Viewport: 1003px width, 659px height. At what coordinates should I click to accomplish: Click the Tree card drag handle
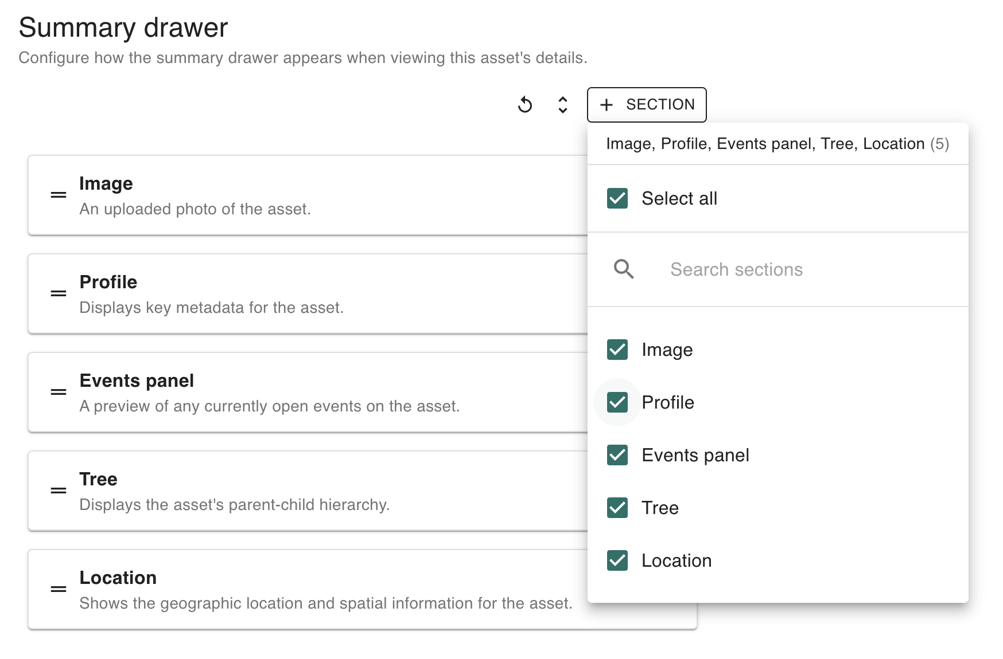click(x=59, y=491)
